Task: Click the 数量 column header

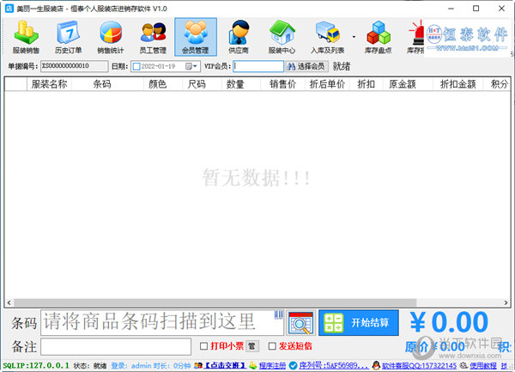Action: 235,84
